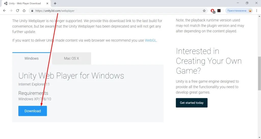Follow the WebGL link
This screenshot has height=139, width=261.
(x=150, y=40)
